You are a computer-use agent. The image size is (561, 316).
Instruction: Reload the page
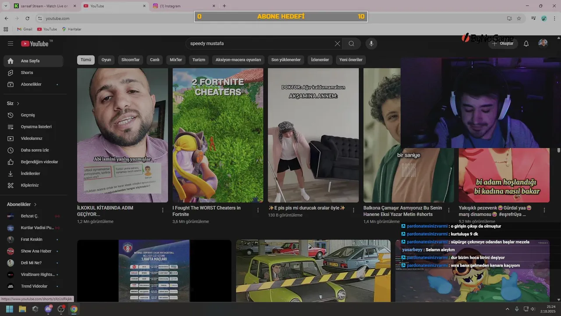click(28, 18)
